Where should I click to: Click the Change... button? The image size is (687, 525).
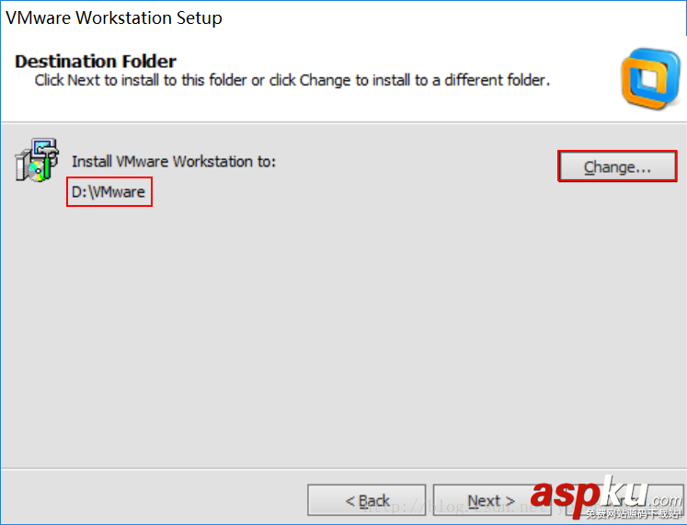coord(617,167)
